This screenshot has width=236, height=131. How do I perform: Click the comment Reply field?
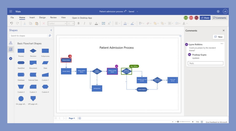[205, 63]
